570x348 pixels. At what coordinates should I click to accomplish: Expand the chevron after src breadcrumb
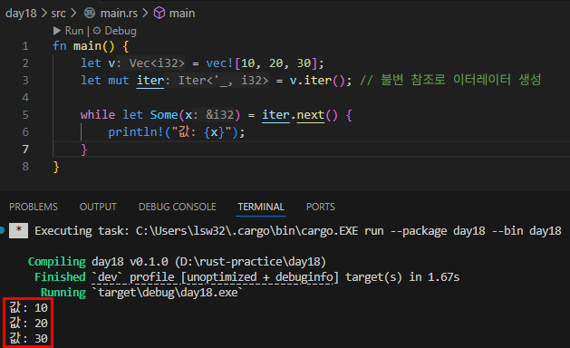73,13
